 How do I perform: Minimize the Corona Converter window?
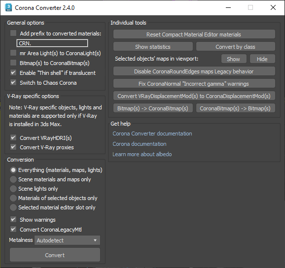click(228, 7)
